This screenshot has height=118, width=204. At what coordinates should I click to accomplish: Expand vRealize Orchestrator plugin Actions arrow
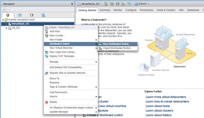coord(96,108)
